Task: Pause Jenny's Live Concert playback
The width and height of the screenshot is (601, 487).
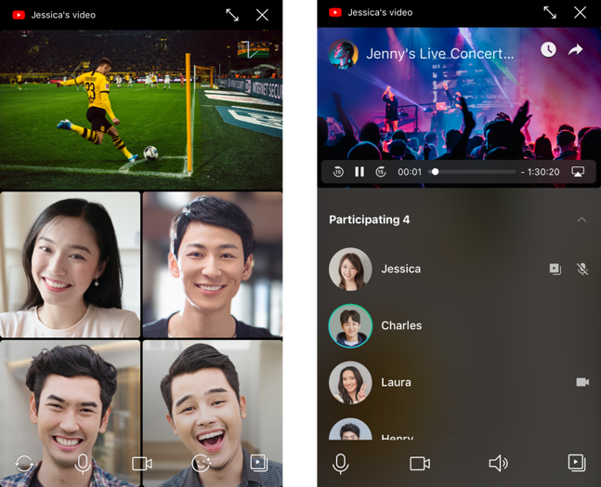Action: click(359, 172)
